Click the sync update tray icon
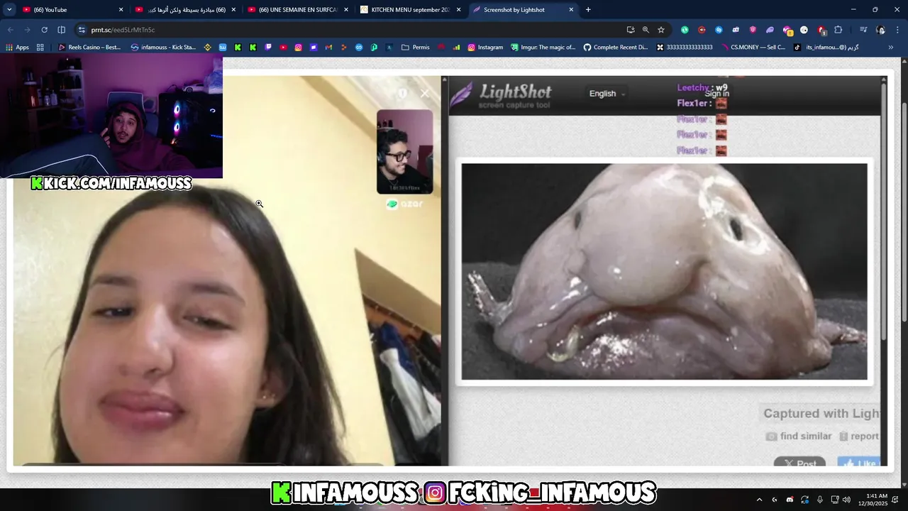Screen dimensions: 908x511 pos(804,500)
